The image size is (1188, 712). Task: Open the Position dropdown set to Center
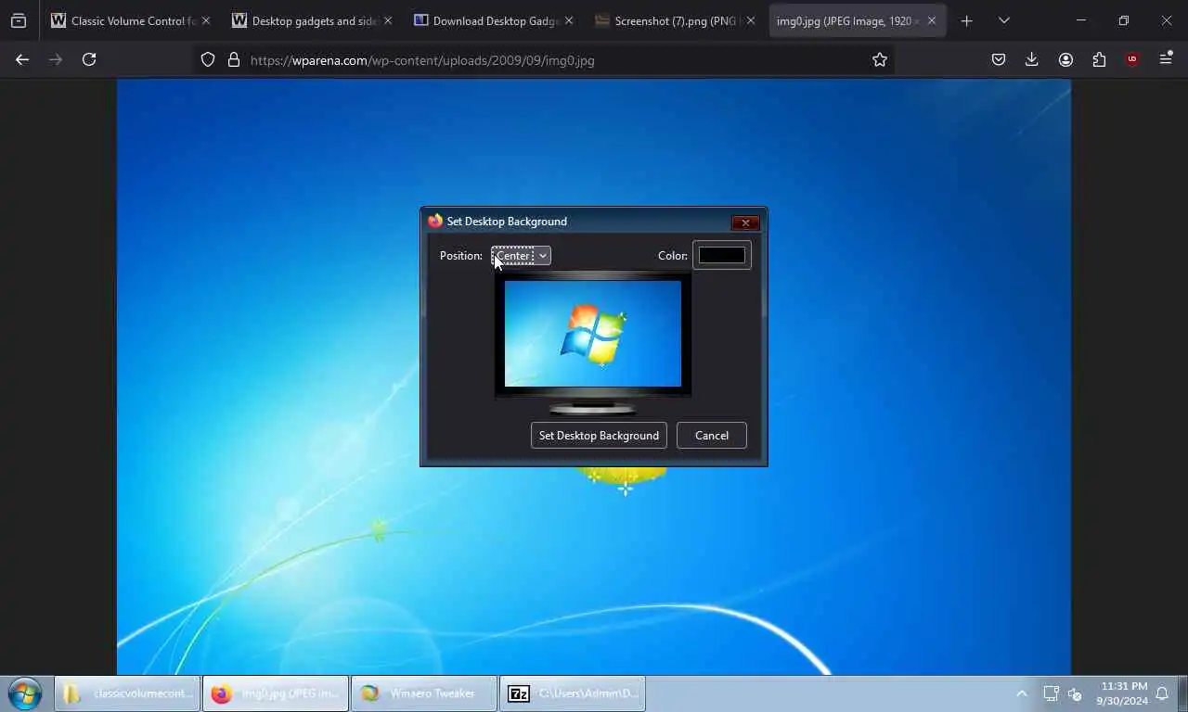point(521,255)
